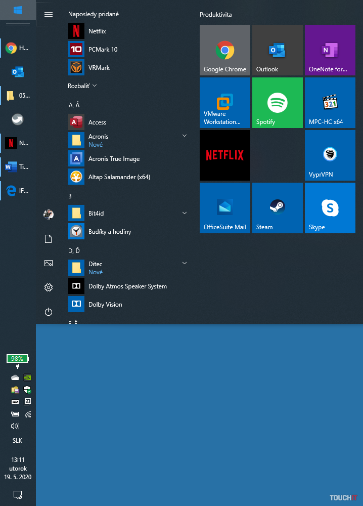The height and width of the screenshot is (506, 363).
Task: Open the MPC-HC x64 tile
Action: click(330, 103)
